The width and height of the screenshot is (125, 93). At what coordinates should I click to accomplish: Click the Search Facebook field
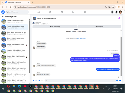click(17, 12)
